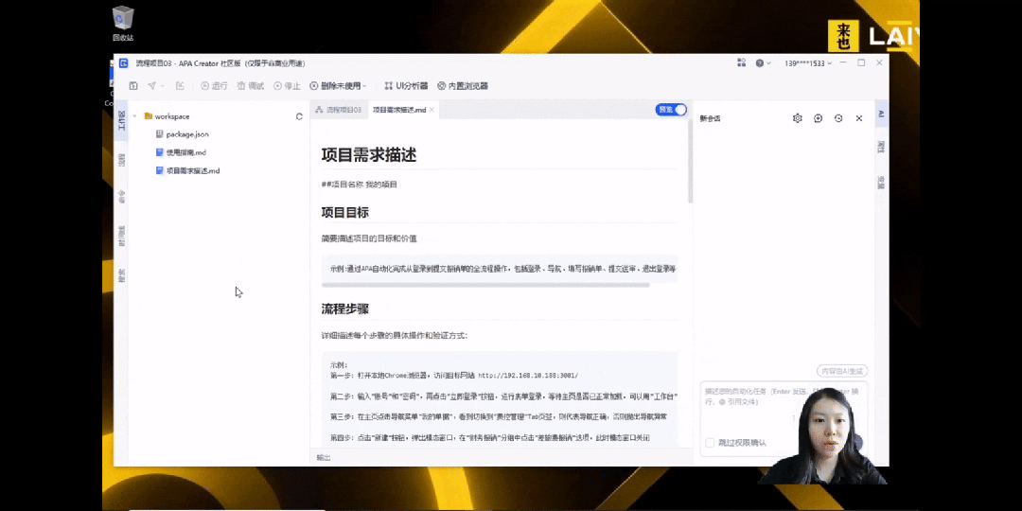Image resolution: width=1022 pixels, height=511 pixels.
Task: Open the 删除未使用 dropdown arrow
Action: click(x=364, y=86)
